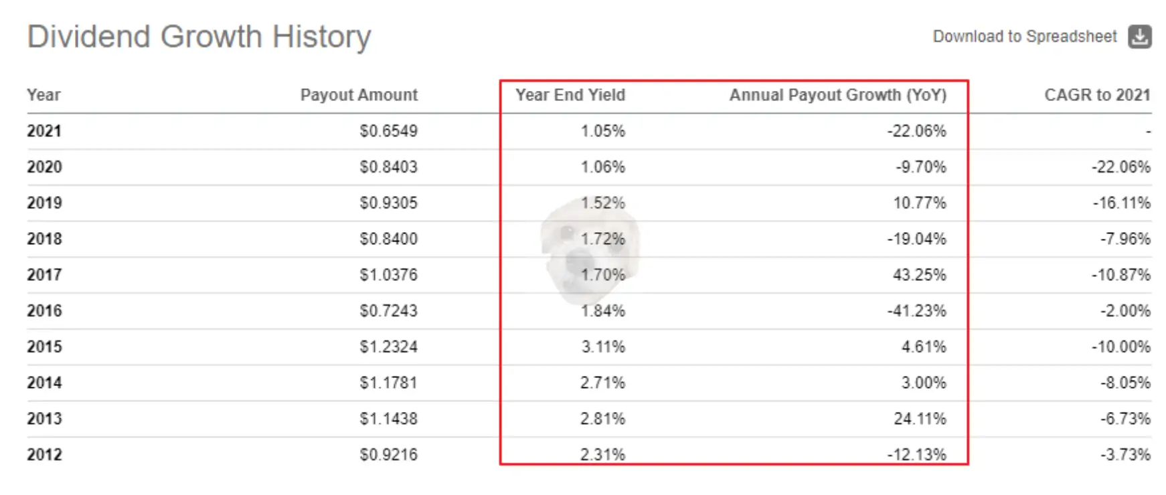This screenshot has height=495, width=1166.
Task: Click the 2020 year label
Action: 44,167
